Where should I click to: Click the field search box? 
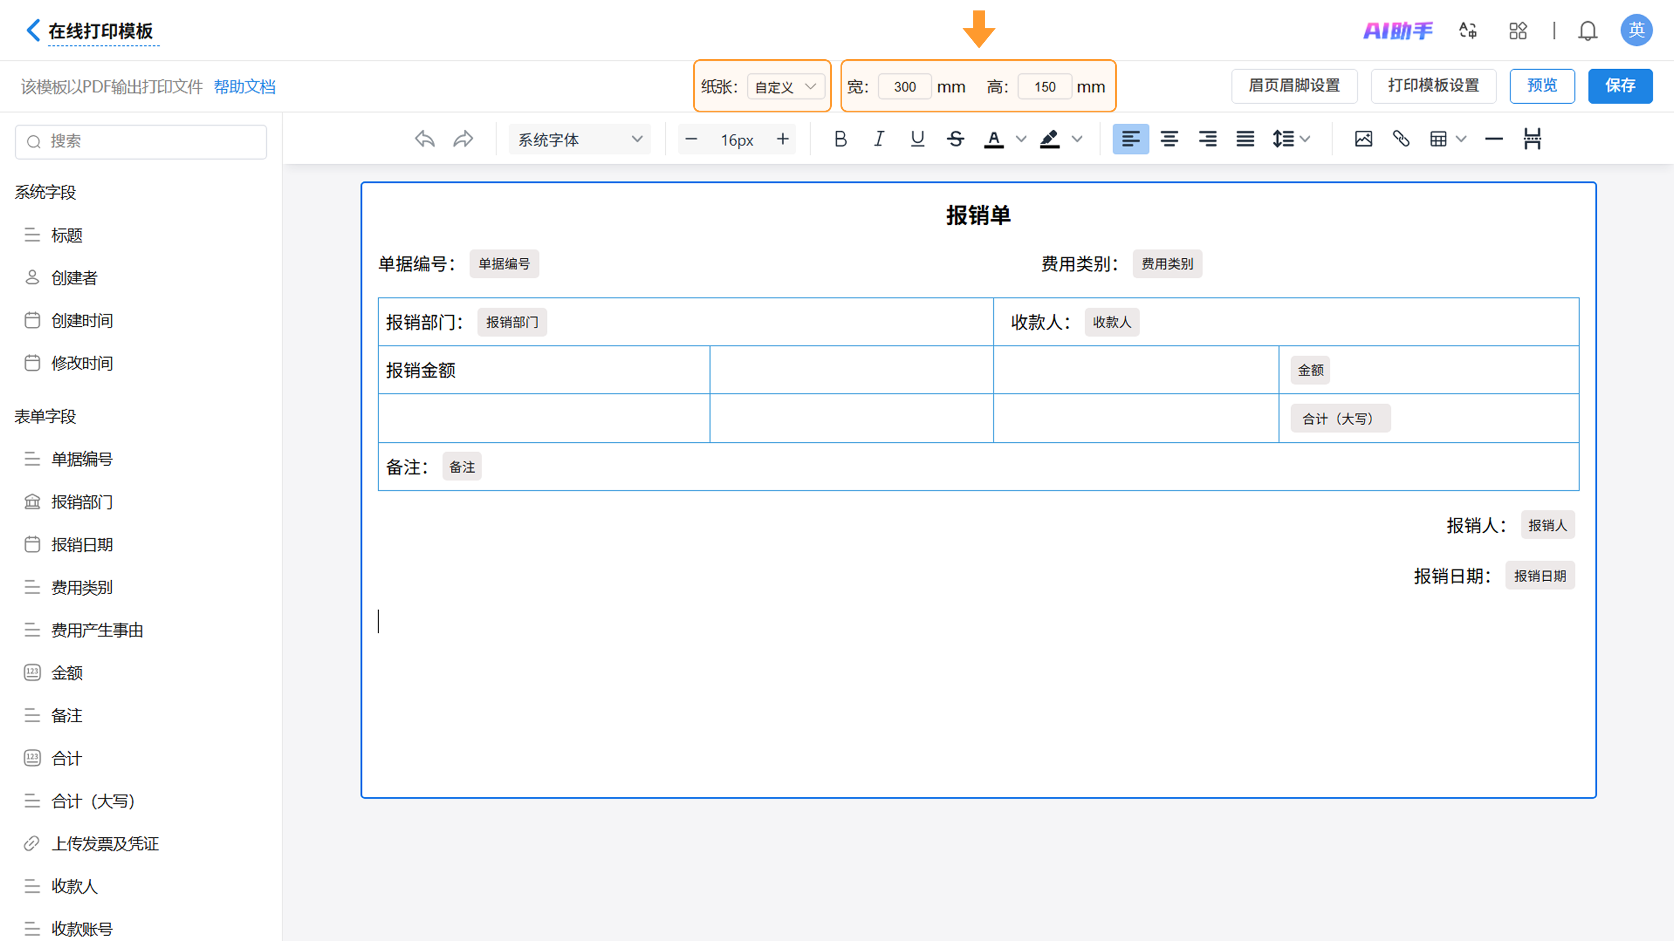tap(141, 142)
